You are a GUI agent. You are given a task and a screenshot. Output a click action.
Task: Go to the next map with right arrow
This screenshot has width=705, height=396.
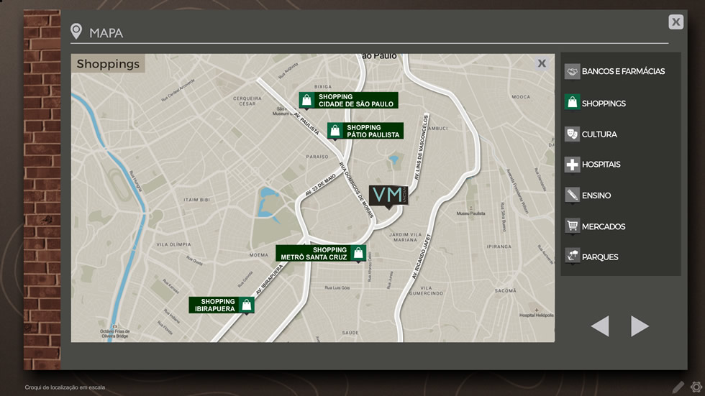[640, 326]
